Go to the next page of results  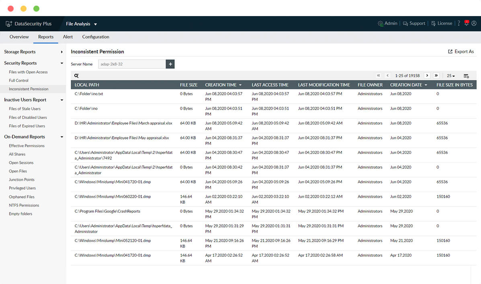pos(427,76)
